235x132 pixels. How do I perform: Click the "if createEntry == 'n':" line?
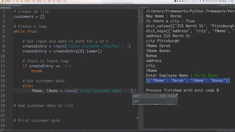pyautogui.click(x=47, y=66)
